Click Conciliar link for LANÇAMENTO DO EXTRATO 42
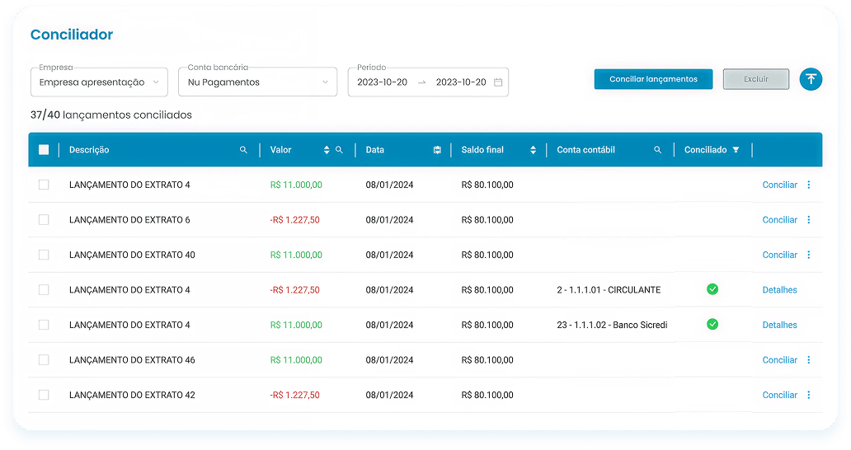Viewport: 851px width, 450px height. 779,395
